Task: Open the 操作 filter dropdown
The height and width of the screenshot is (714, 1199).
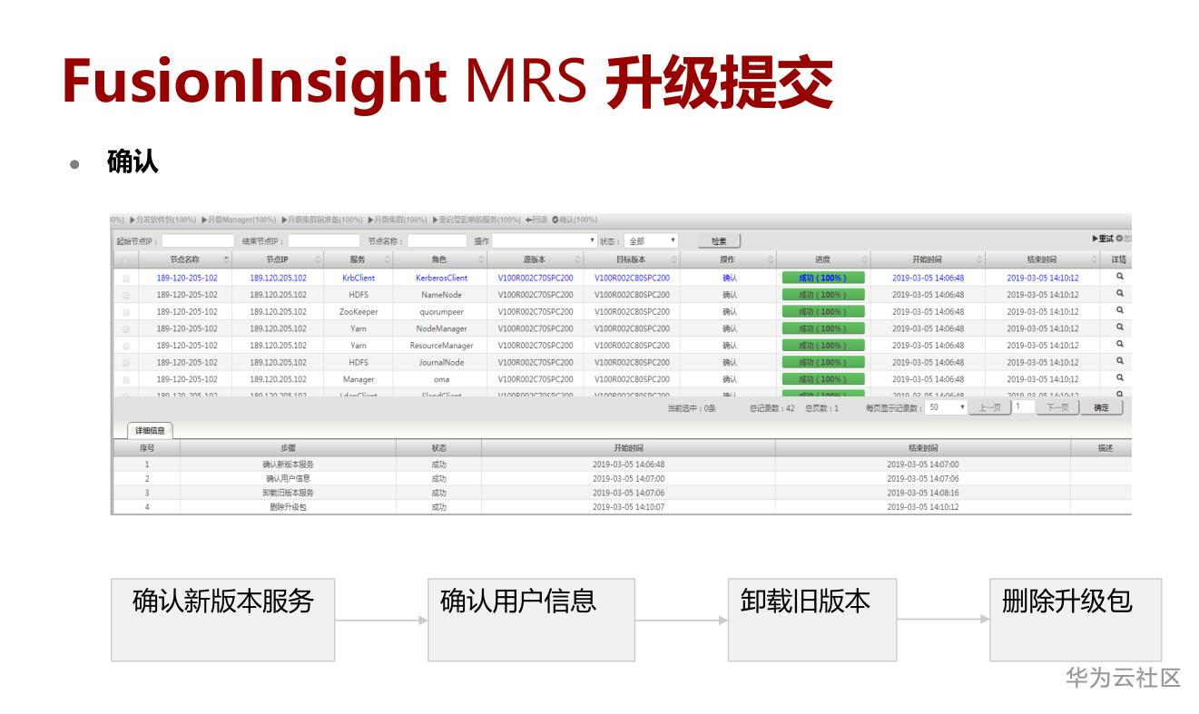Action: [545, 241]
